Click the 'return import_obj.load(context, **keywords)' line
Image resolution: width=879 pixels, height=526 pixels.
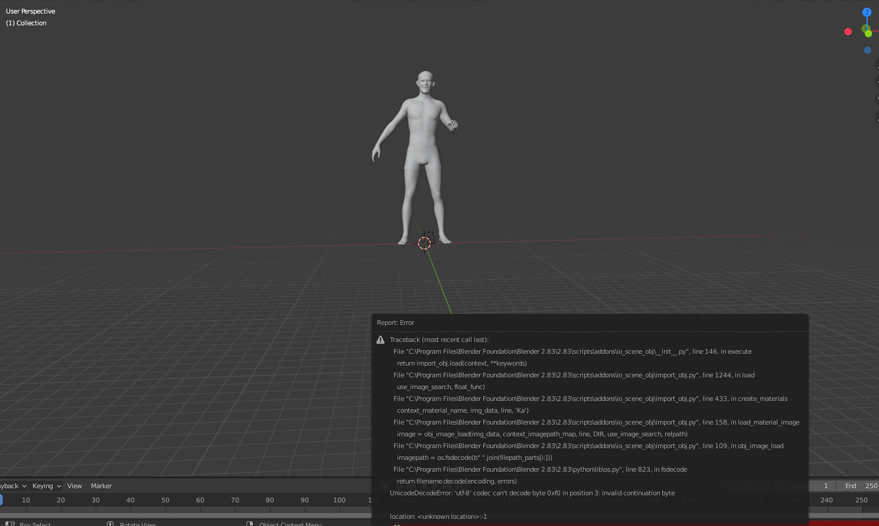coord(461,363)
